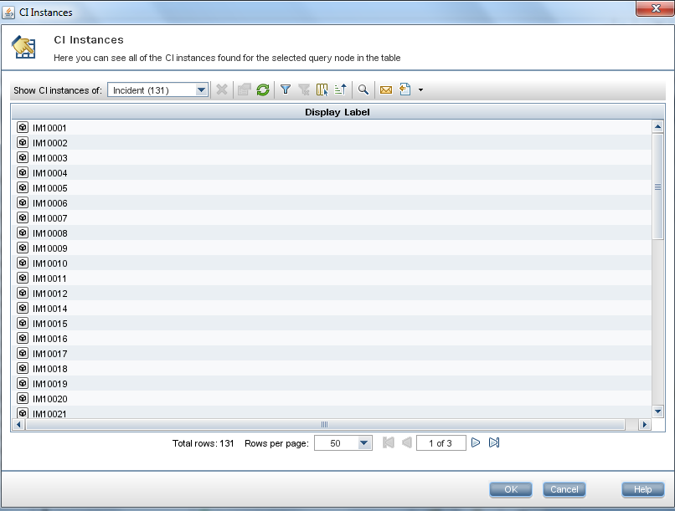Select row IM10018

[x=332, y=368]
